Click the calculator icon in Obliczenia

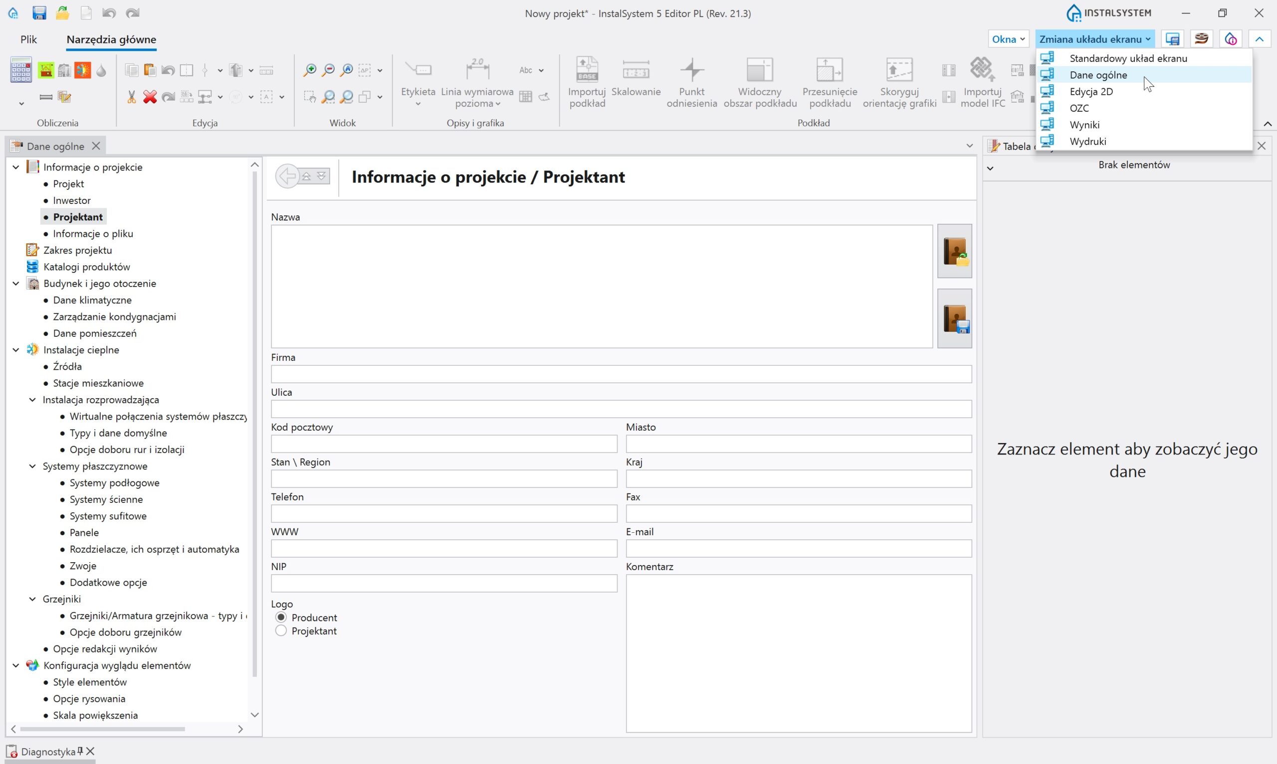tap(20, 69)
